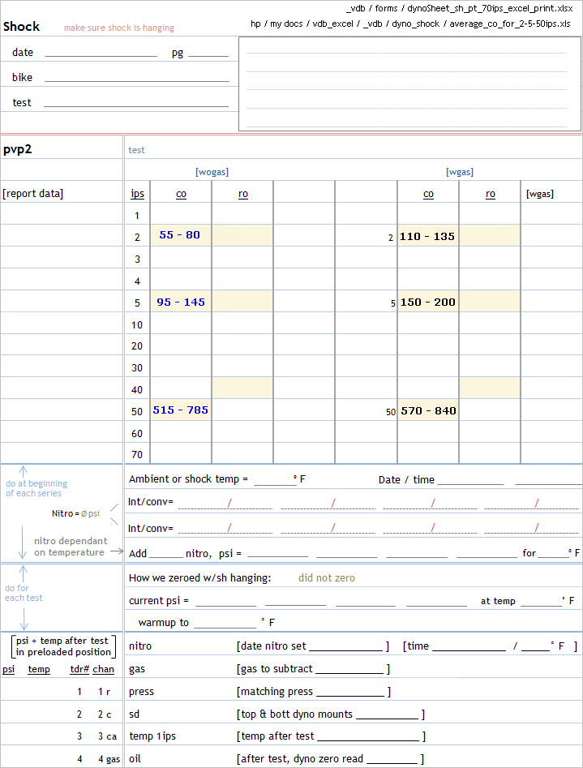This screenshot has width=583, height=768.
Task: Click the 'did not zero' text
Action: (x=326, y=578)
